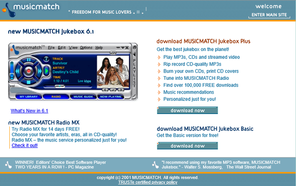Click the heading new MUSICMATCH Jukebox 6.1
296x186 pixels.
(51, 31)
